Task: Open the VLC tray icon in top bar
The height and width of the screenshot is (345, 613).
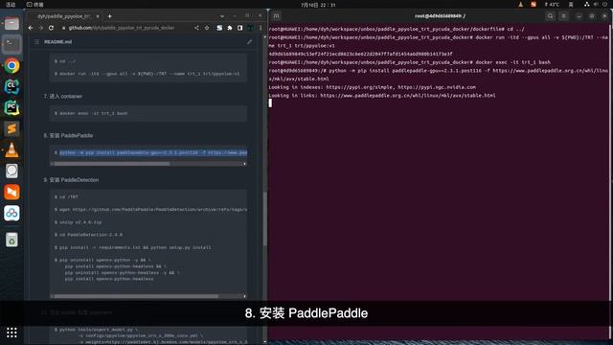Action: pyautogui.click(x=520, y=4)
